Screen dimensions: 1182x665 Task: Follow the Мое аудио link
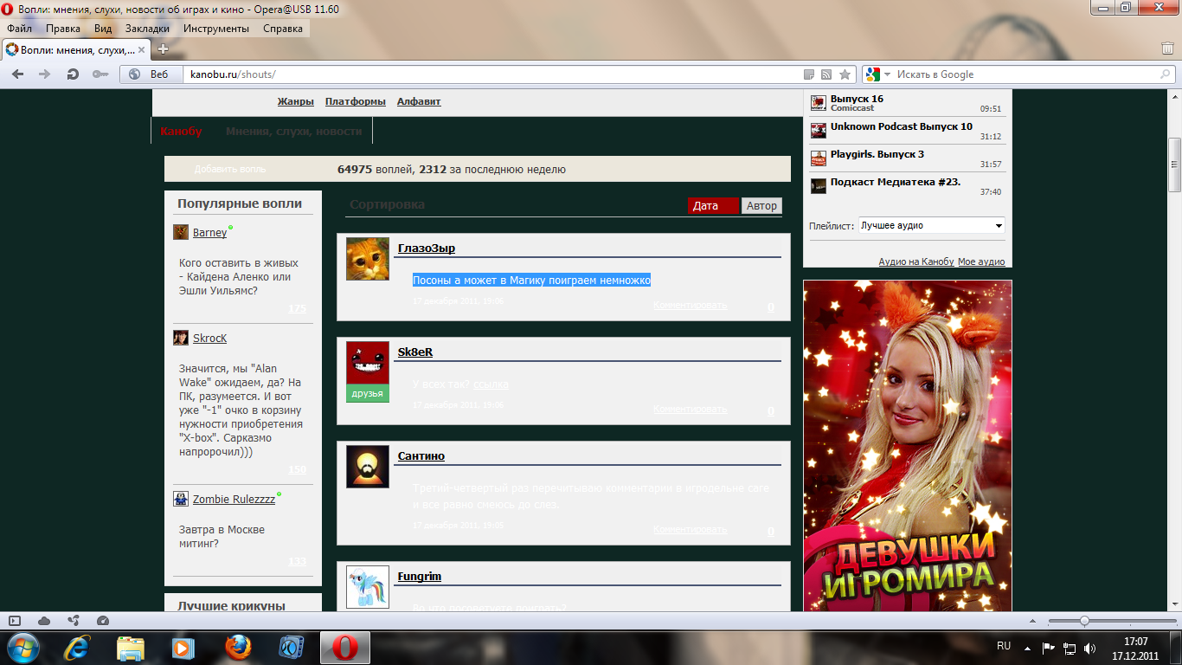pyautogui.click(x=981, y=261)
